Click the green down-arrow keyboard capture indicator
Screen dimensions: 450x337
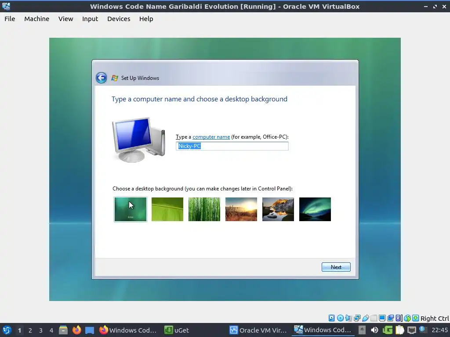coord(415,318)
